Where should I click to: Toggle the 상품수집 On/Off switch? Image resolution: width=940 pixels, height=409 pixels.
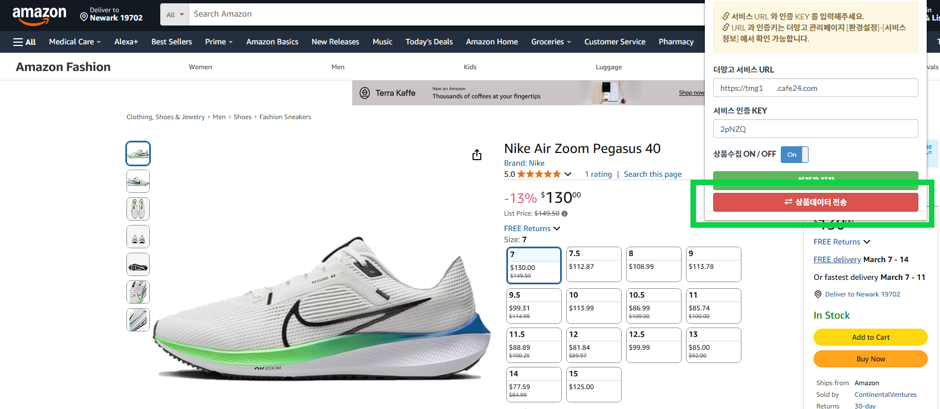794,155
